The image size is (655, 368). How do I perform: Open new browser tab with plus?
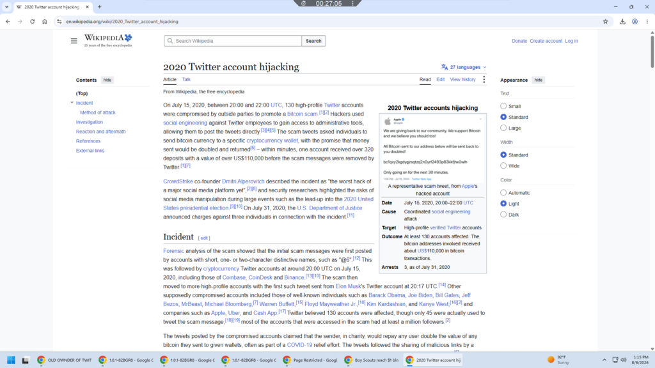[x=99, y=7]
